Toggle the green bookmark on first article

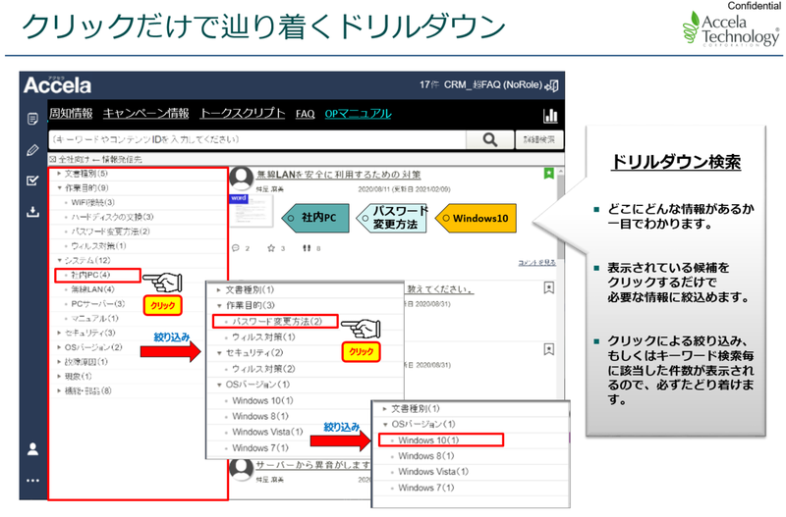point(548,175)
